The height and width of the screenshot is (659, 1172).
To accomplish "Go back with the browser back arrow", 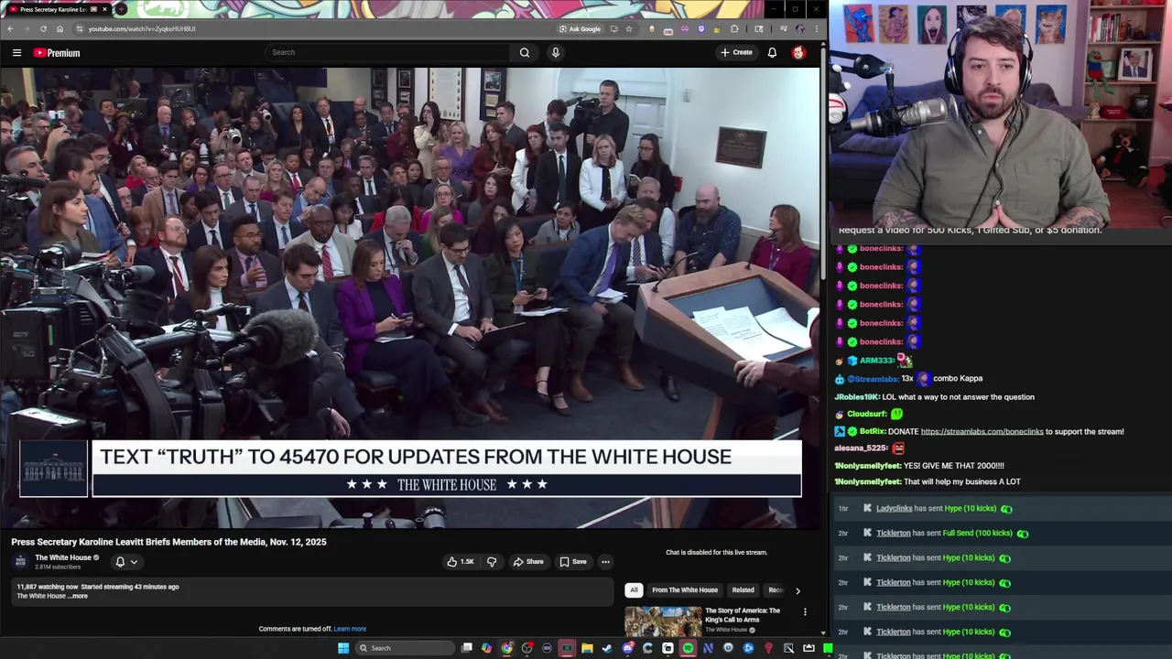I will pos(10,28).
